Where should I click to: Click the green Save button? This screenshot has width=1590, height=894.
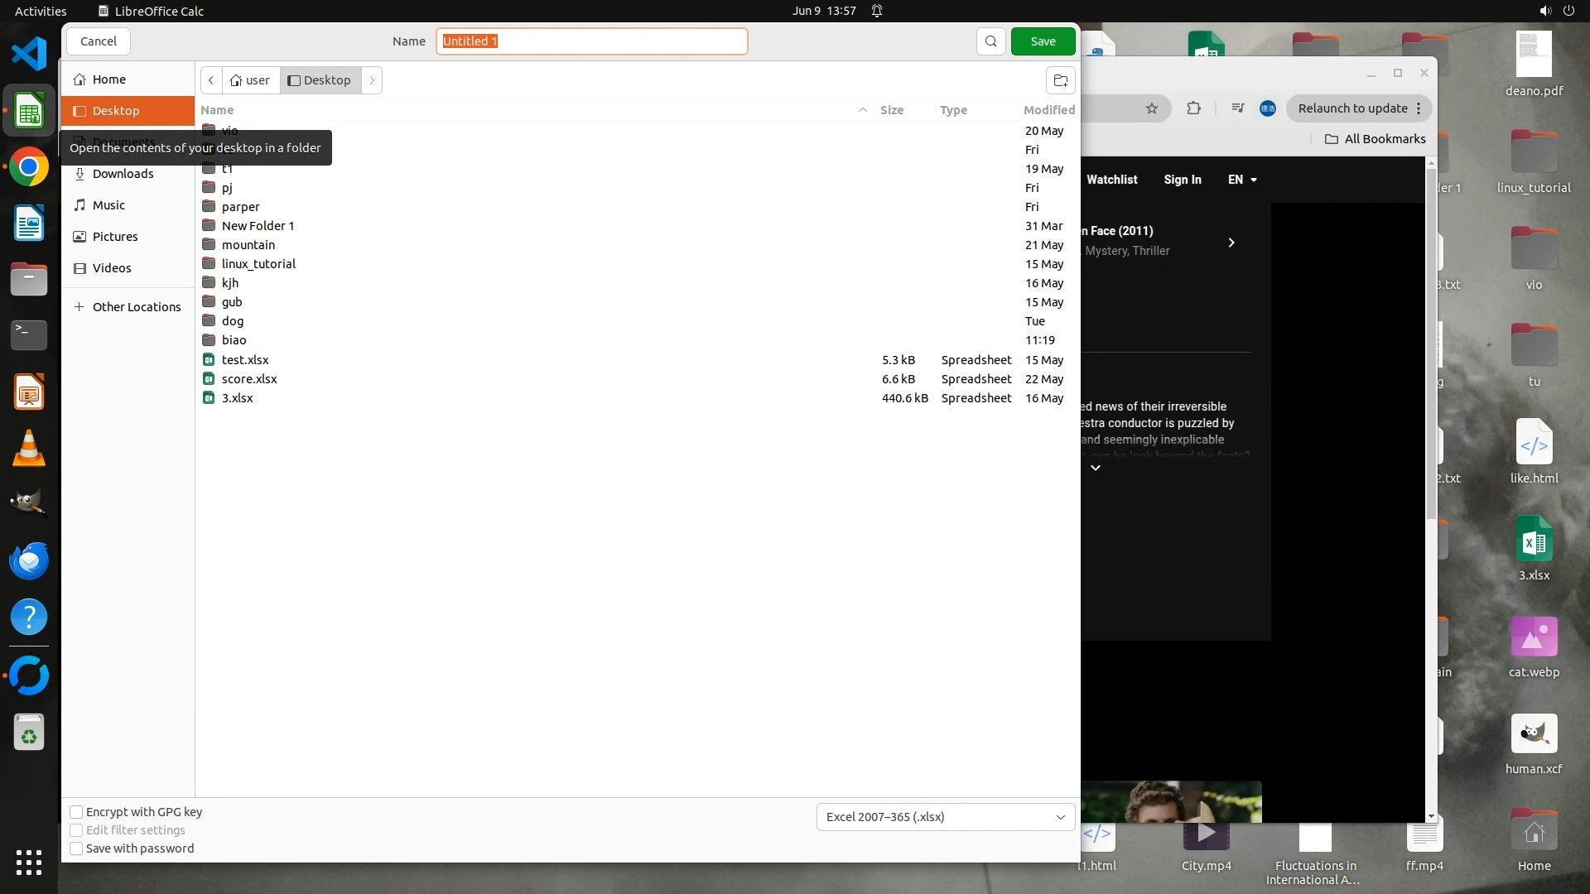pyautogui.click(x=1043, y=41)
